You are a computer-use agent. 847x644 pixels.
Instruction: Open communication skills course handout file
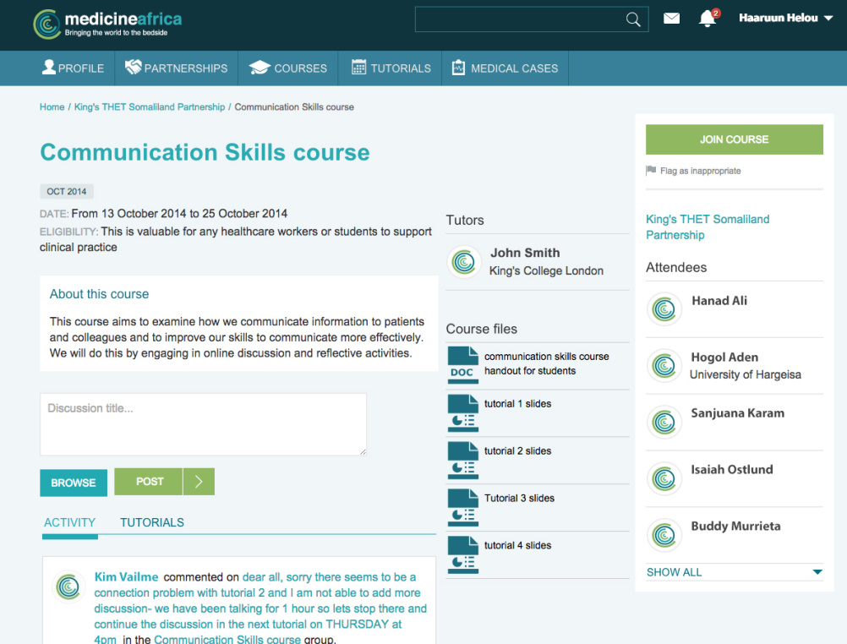click(x=546, y=363)
